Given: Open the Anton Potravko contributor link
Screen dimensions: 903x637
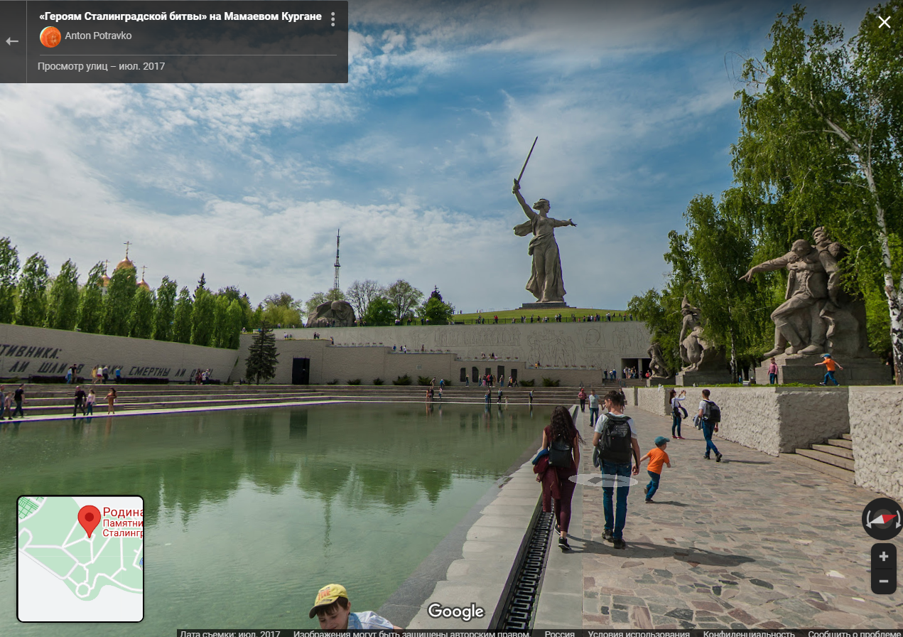Looking at the screenshot, I should coord(98,36).
